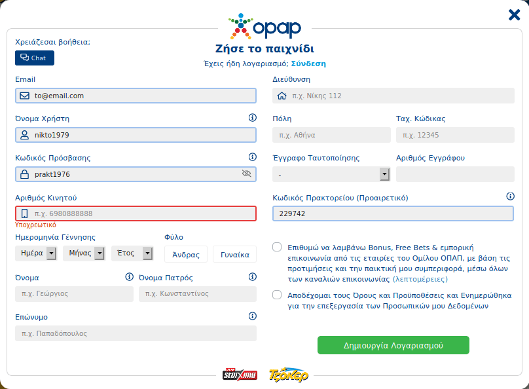
Task: Open info icon for Κωδικός Πρακτορείου
Action: pyautogui.click(x=511, y=196)
